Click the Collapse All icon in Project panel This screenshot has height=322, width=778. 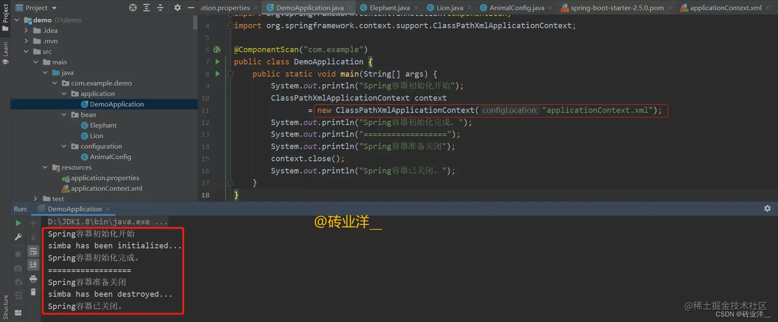pos(160,8)
